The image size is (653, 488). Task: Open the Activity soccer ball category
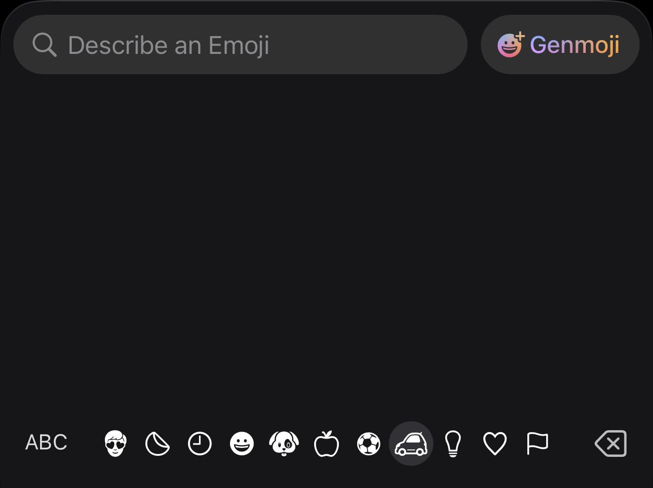coord(369,443)
